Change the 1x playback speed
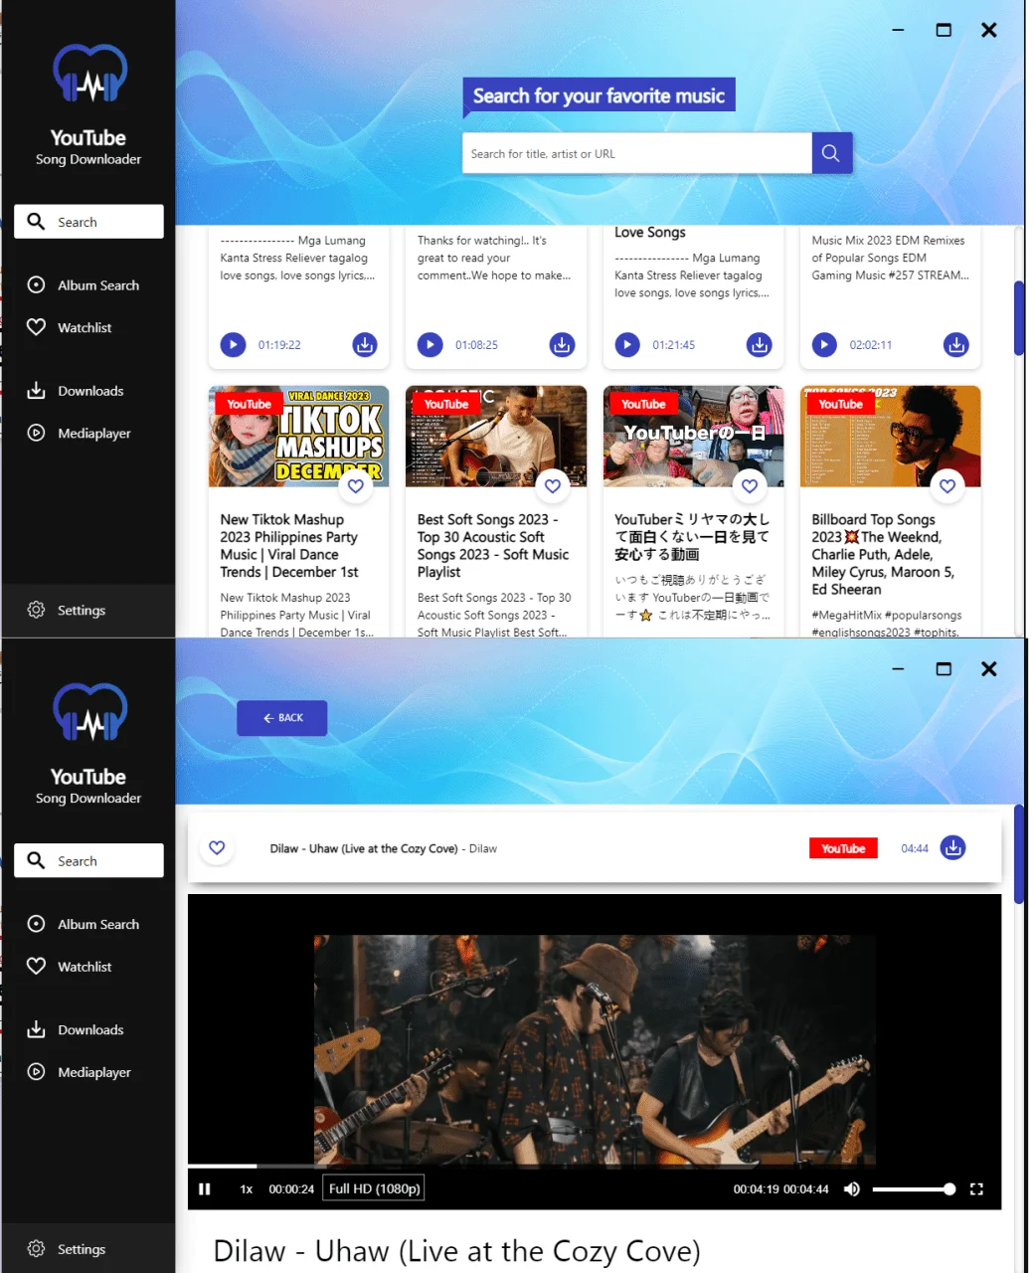The width and height of the screenshot is (1034, 1273). 247,1189
